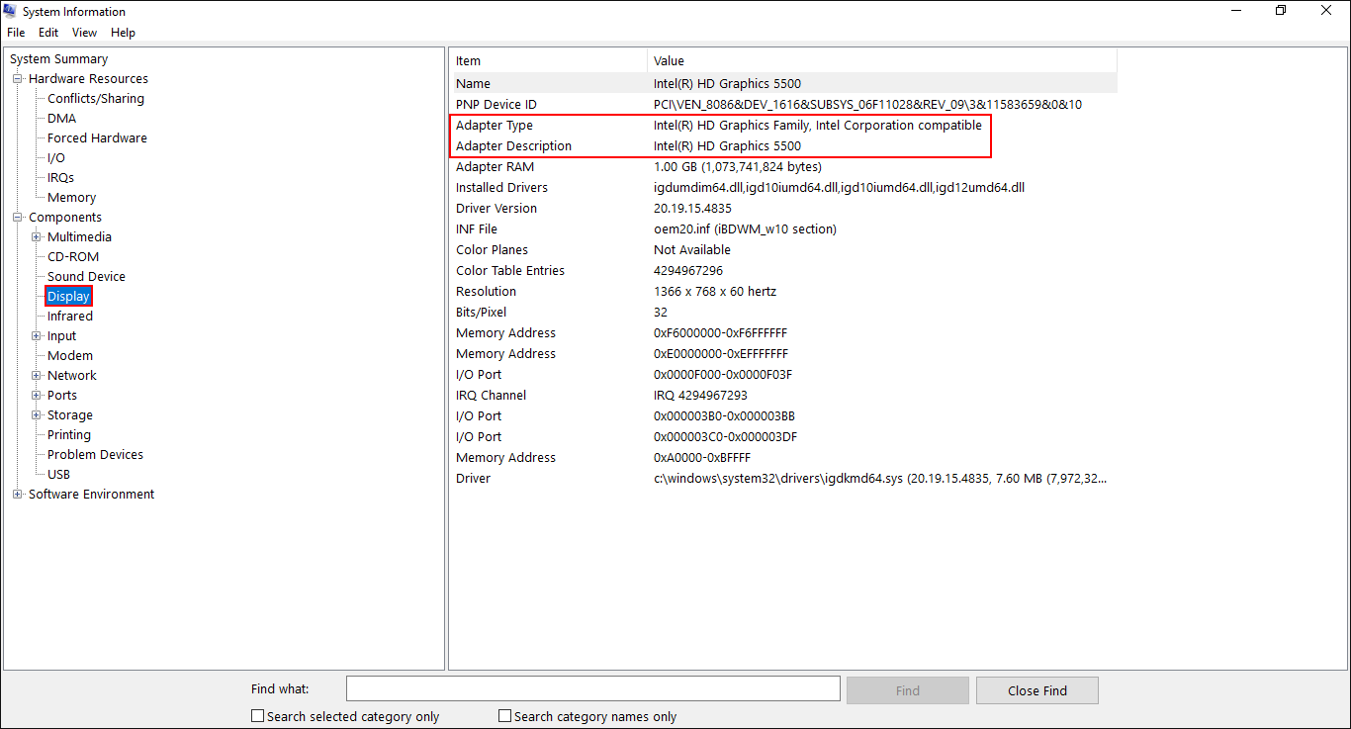
Task: Click the Item column header
Action: click(549, 61)
